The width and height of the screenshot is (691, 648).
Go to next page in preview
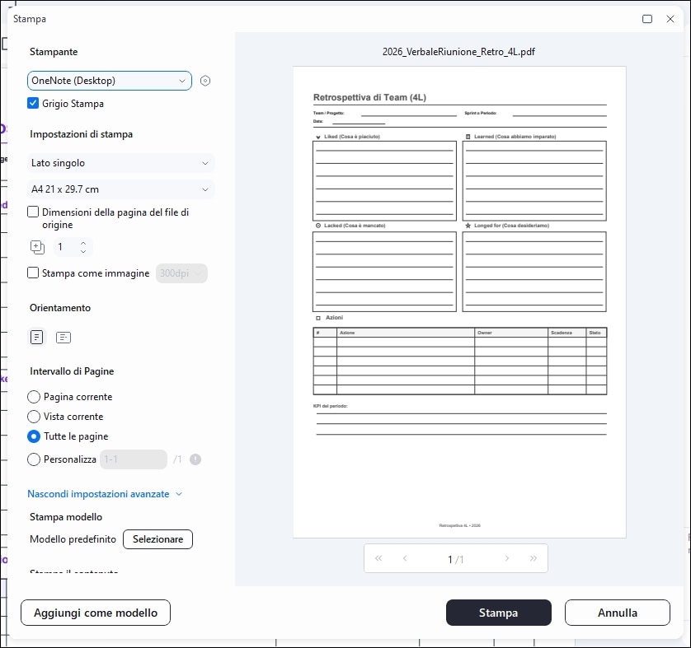[x=507, y=558]
